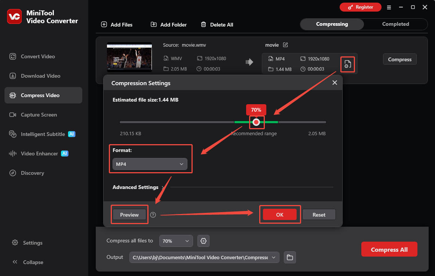The width and height of the screenshot is (435, 276).
Task: Open the Format MP4 dropdown
Action: (x=150, y=164)
